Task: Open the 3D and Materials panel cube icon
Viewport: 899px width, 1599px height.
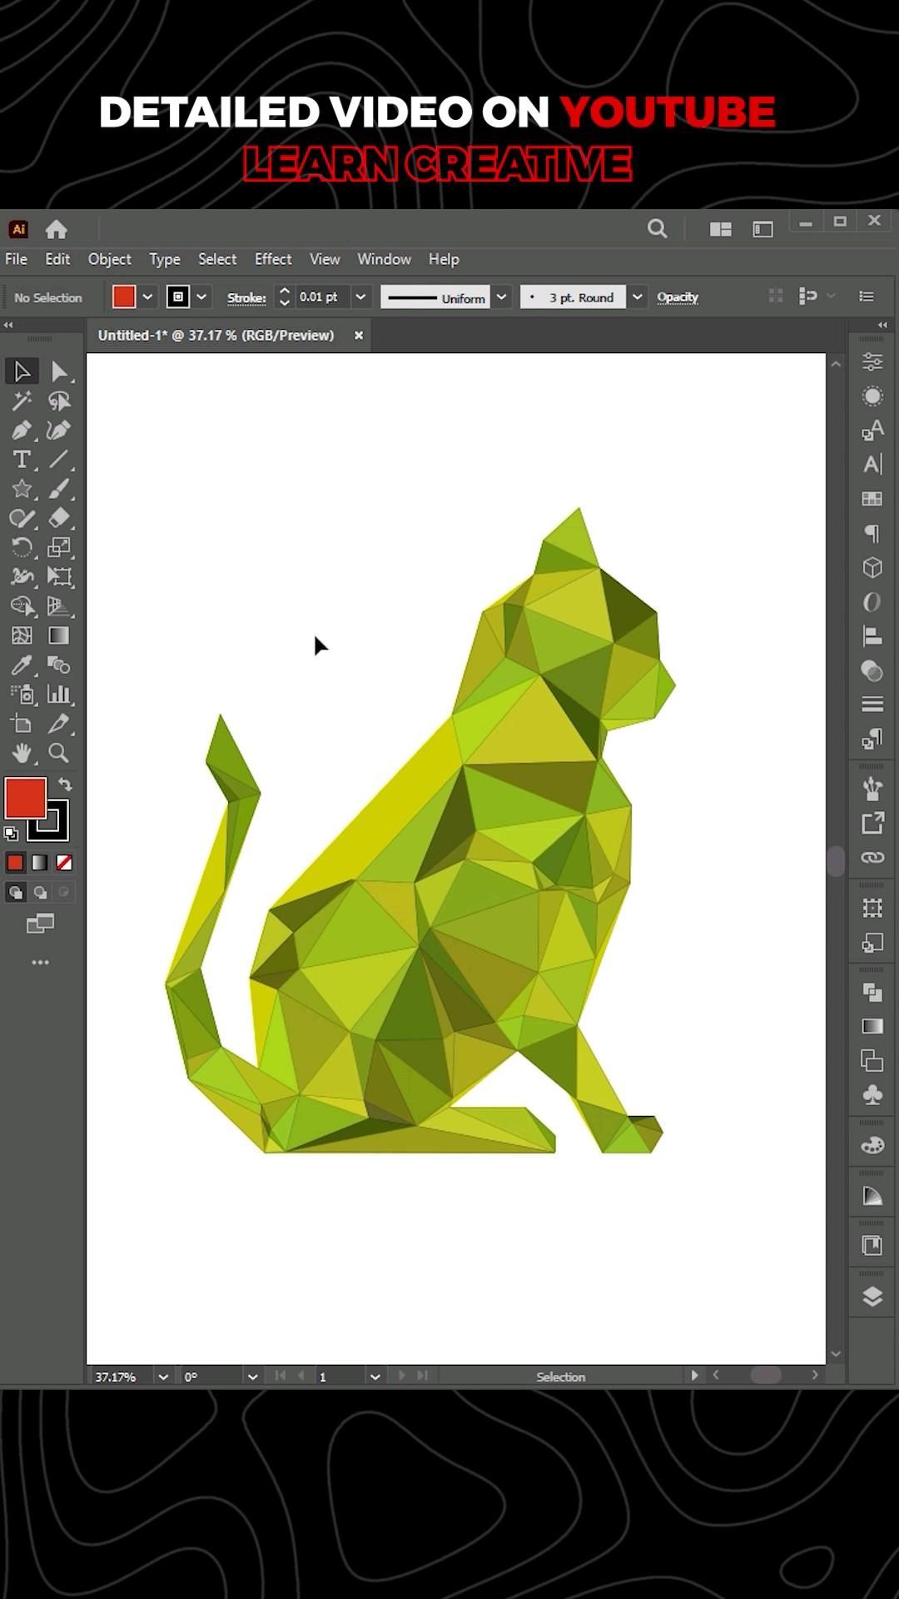Action: coord(872,568)
